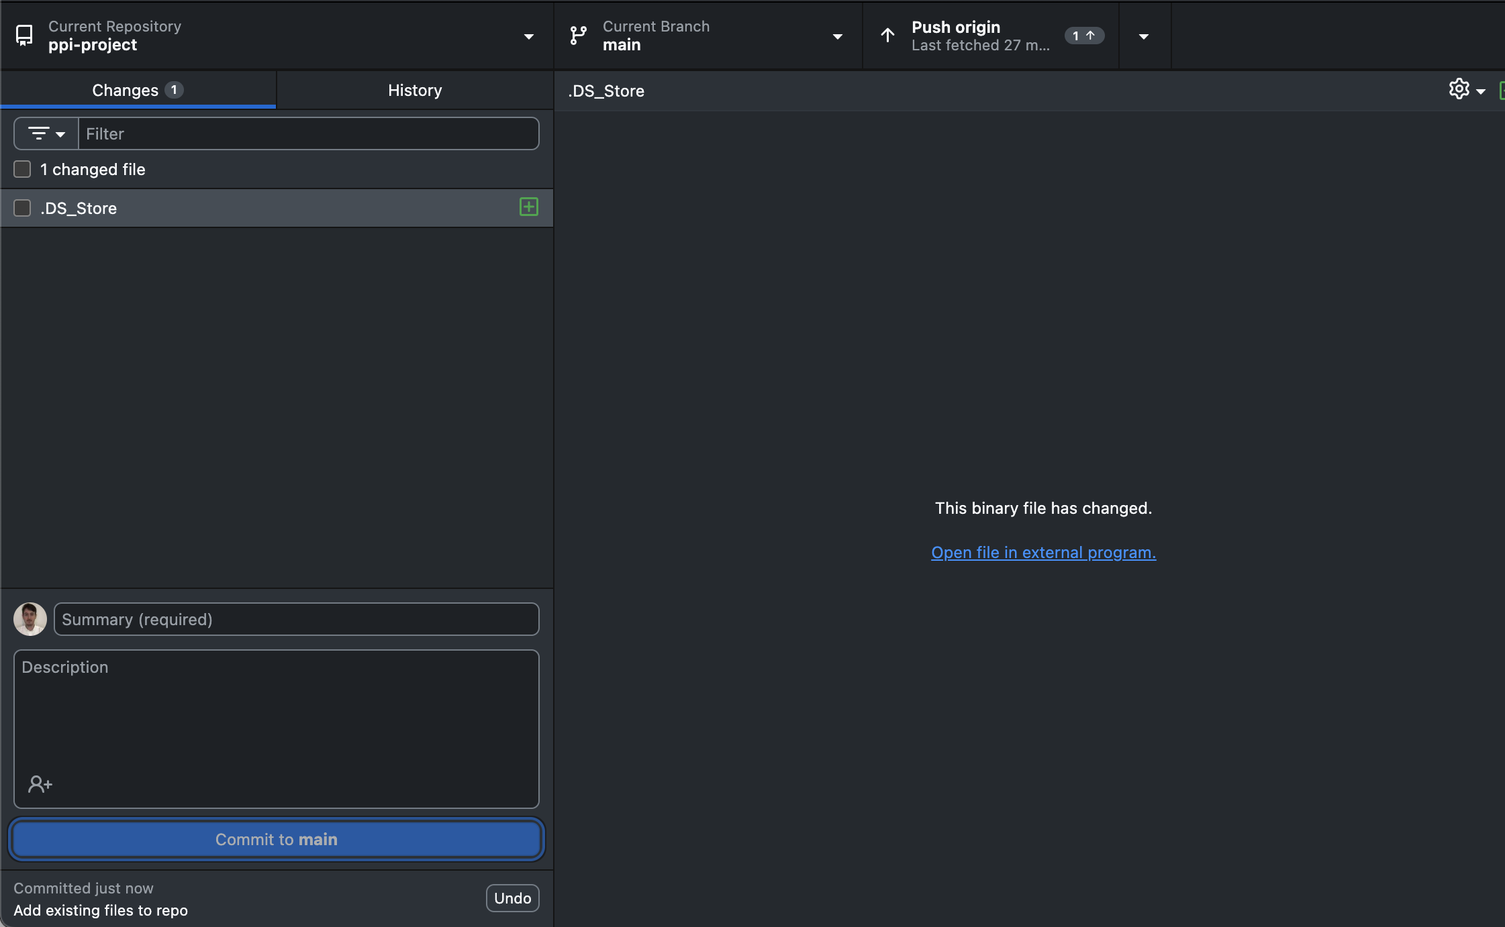Check the '1 changed file' checkbox
Image resolution: width=1505 pixels, height=927 pixels.
pos(22,169)
